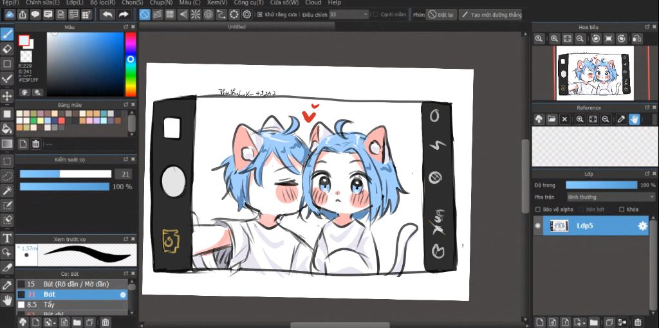Click the Navigator canvas thumbnail preview
The width and height of the screenshot is (659, 328).
pos(595,73)
